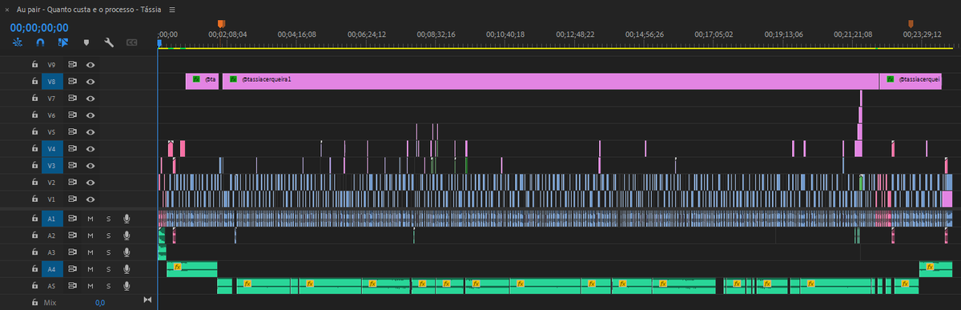
Task: Toggle track lock for A5
Action: point(34,285)
